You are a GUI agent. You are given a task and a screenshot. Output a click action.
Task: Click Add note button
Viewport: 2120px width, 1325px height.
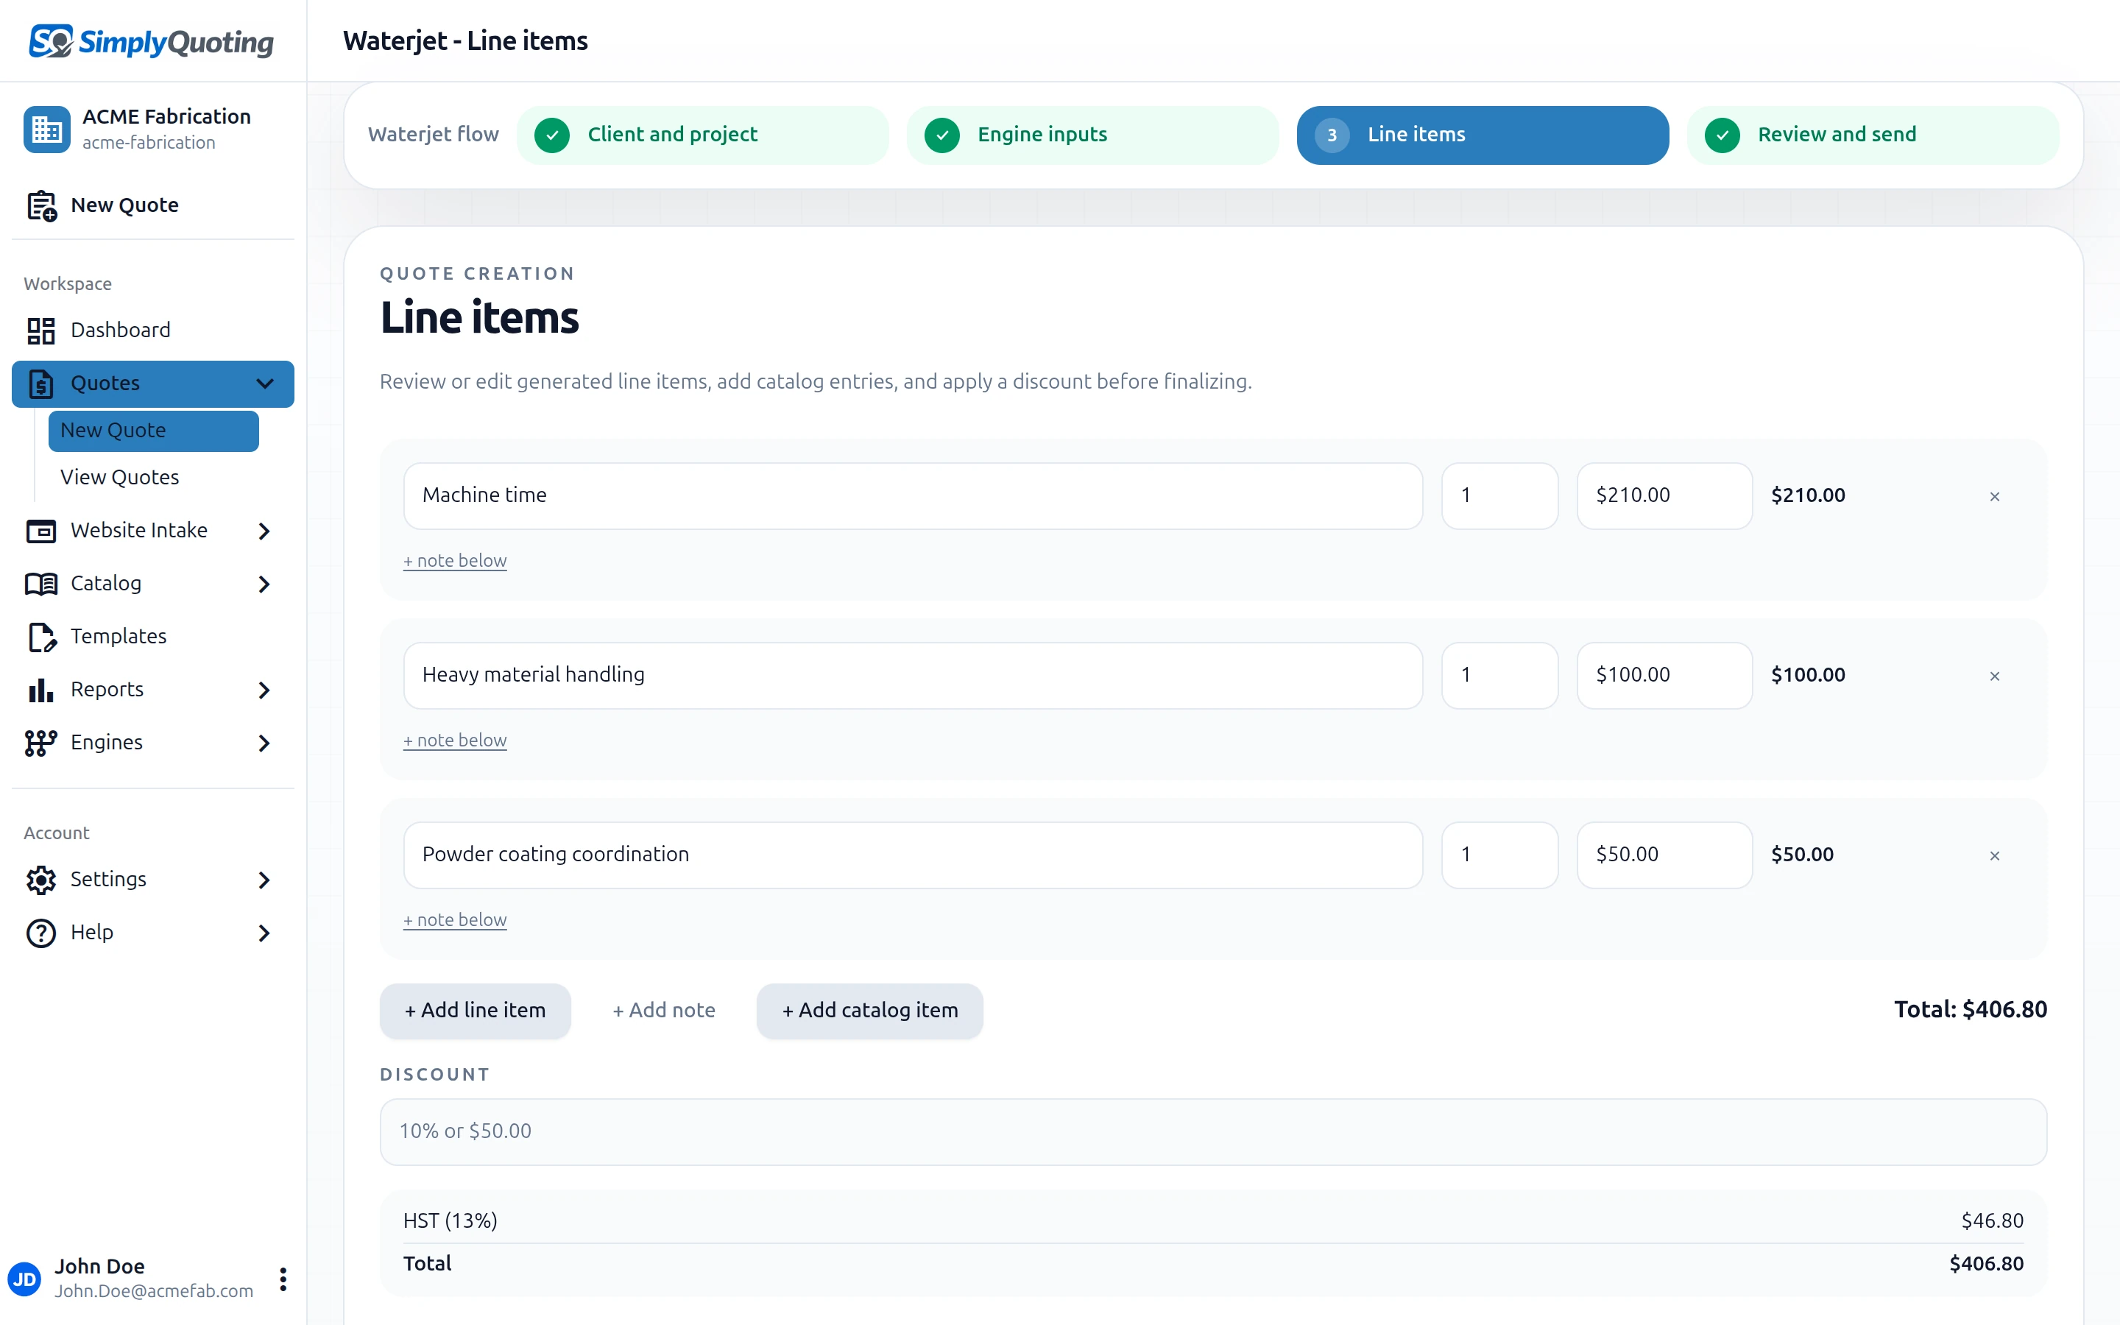point(664,1011)
